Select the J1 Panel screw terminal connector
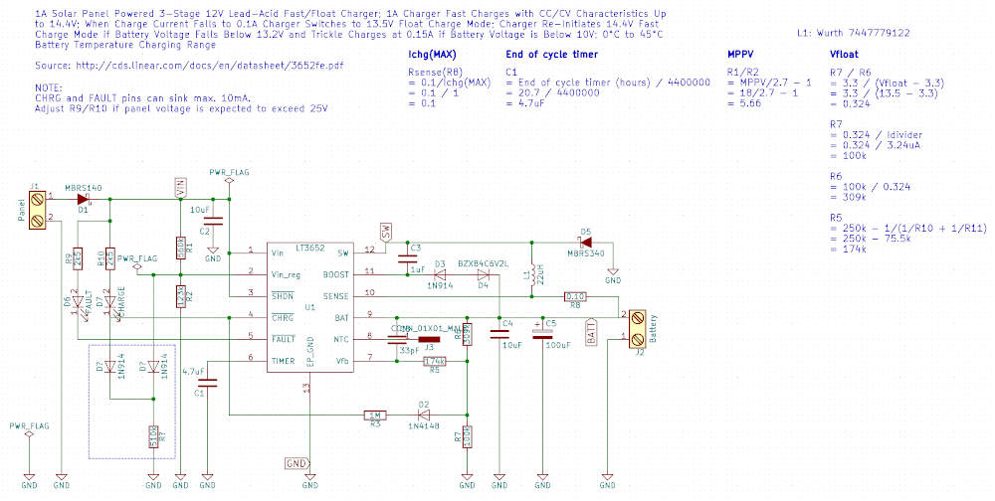 [38, 210]
